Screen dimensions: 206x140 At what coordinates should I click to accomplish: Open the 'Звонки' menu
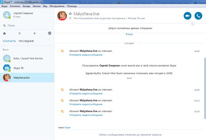[x=37, y=6]
